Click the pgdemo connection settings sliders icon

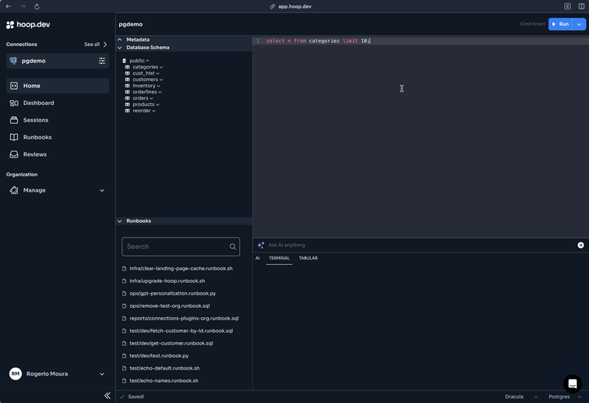[x=101, y=61]
